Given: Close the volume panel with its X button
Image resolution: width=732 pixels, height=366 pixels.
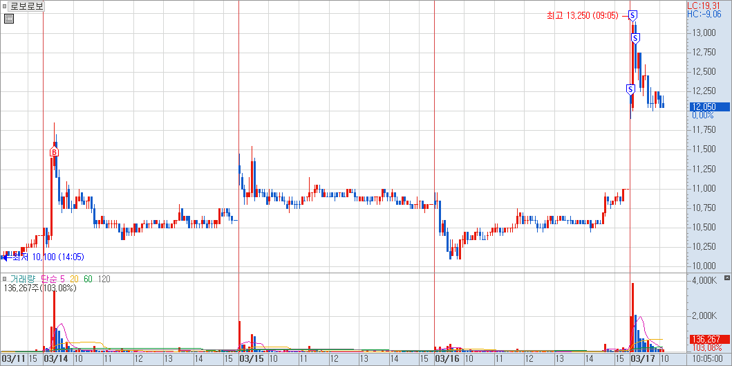Looking at the screenshot, I should point(727,277).
